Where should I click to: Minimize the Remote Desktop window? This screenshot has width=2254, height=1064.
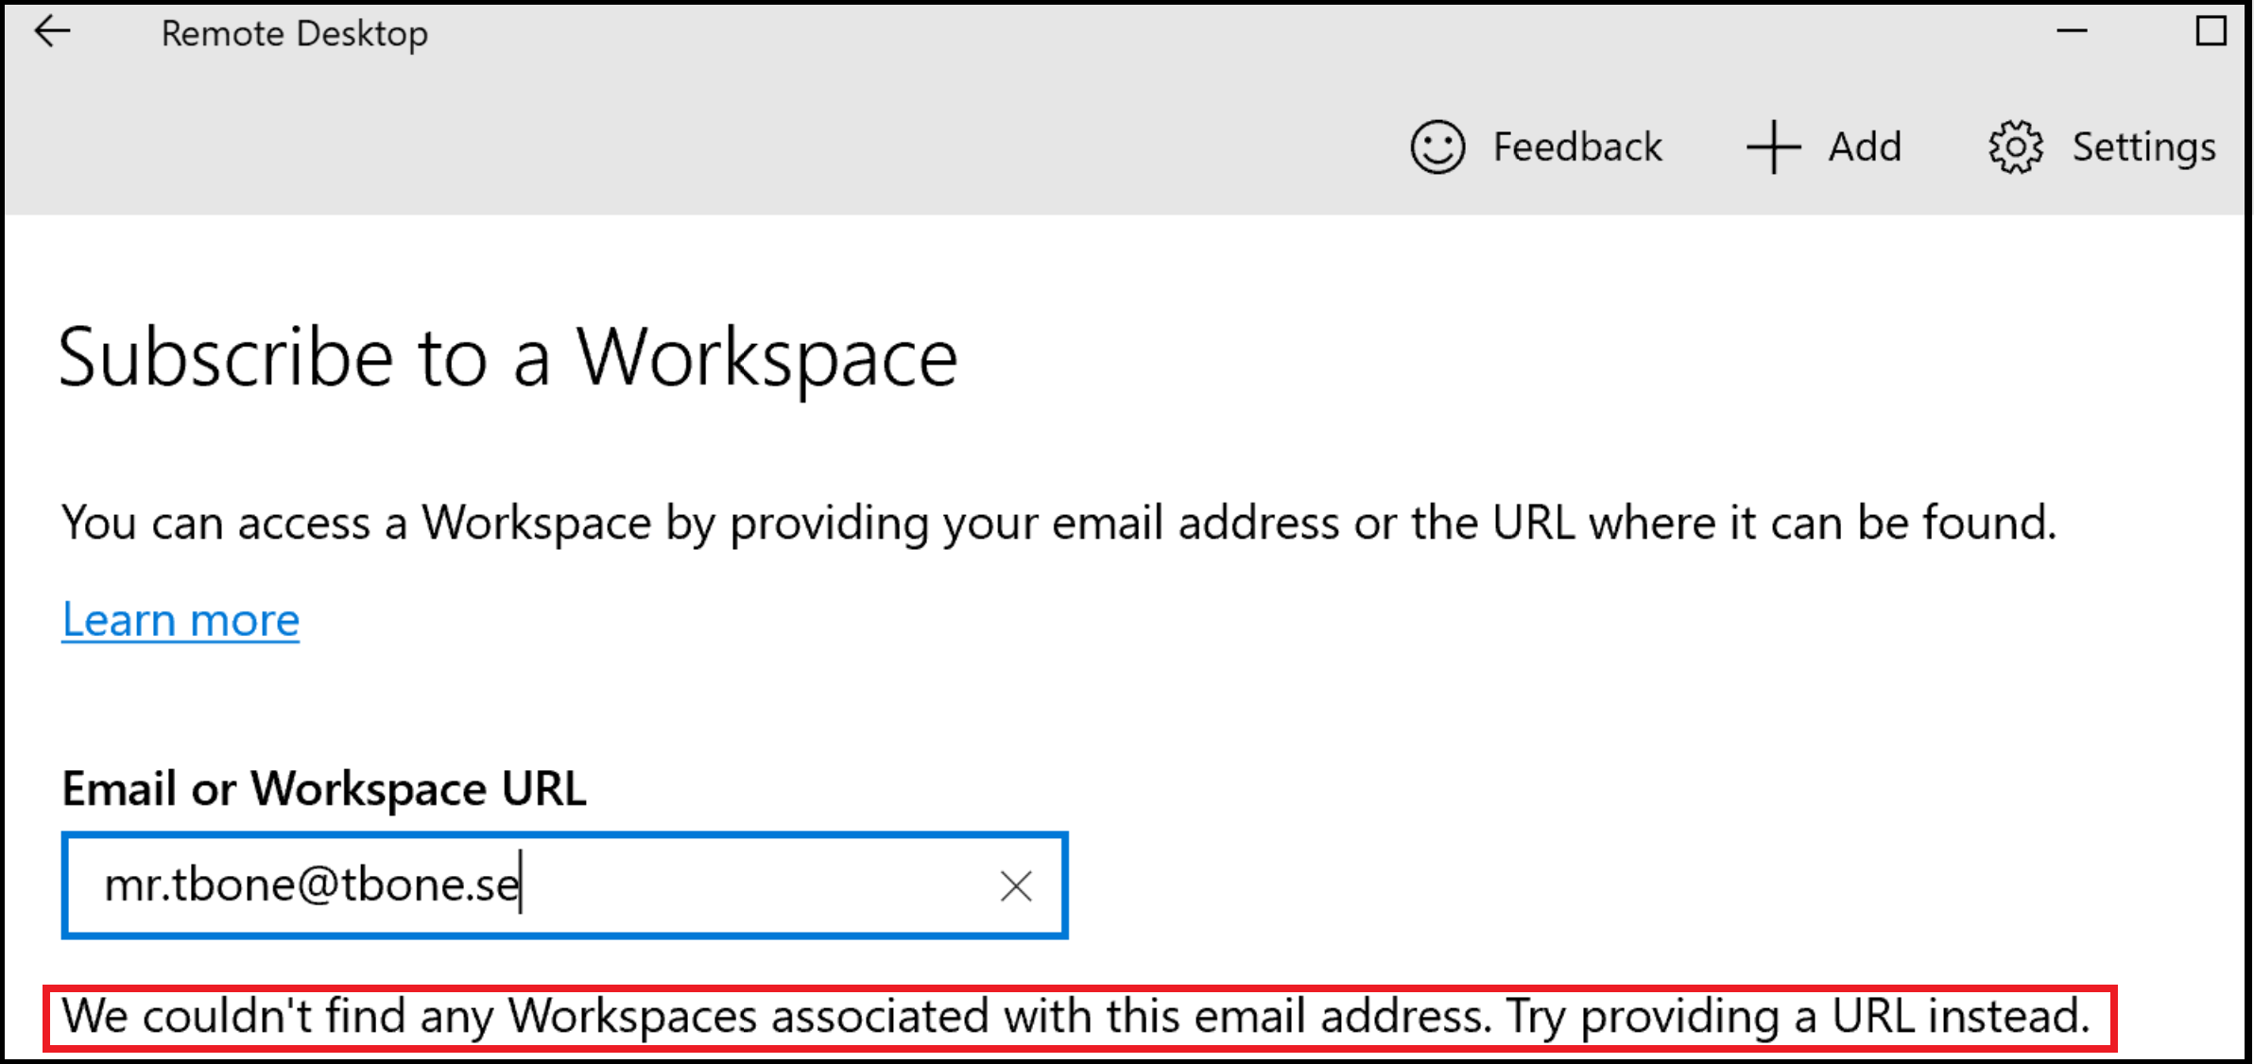[x=2072, y=31]
